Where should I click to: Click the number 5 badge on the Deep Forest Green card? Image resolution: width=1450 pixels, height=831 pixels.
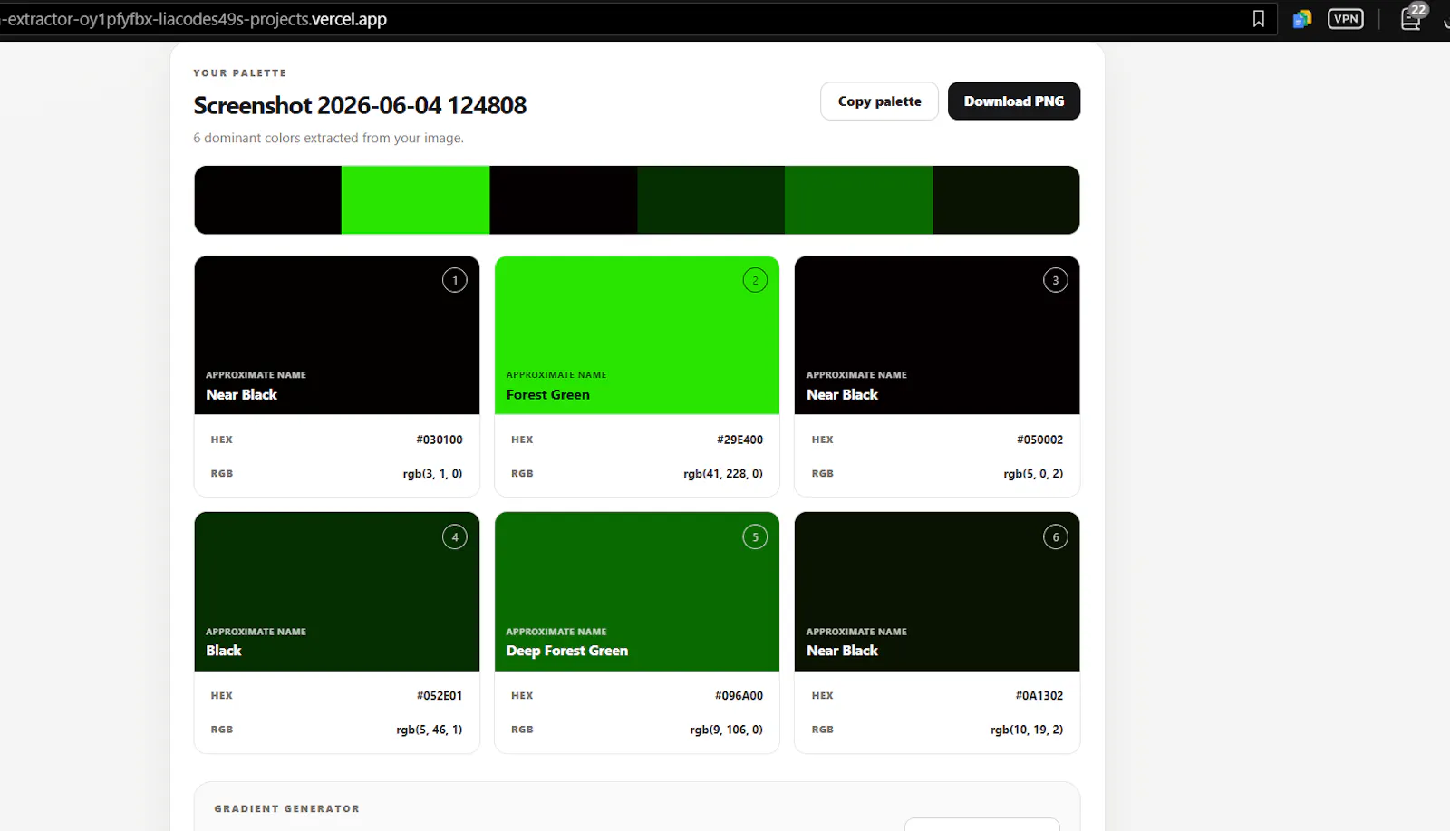[755, 536]
